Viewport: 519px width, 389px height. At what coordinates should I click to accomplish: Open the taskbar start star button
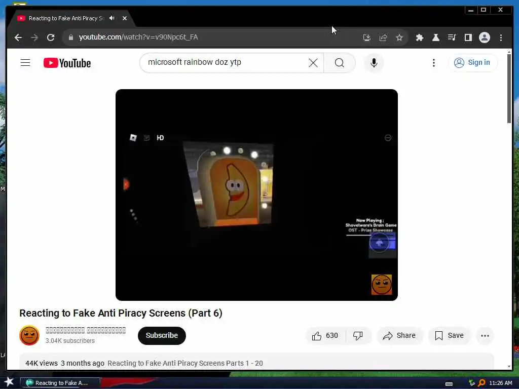9,382
